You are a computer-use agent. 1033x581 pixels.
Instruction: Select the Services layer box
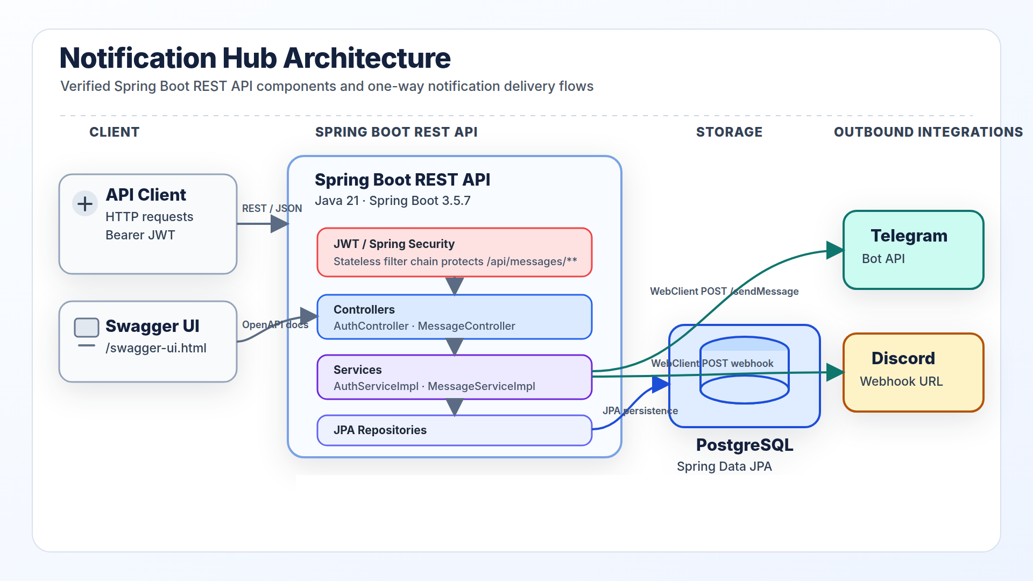coord(455,377)
